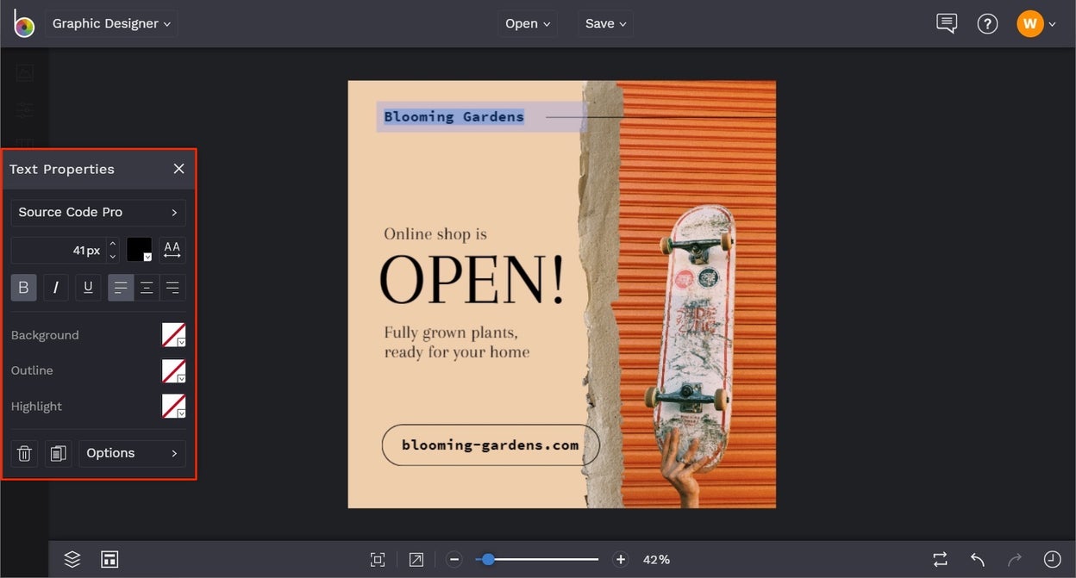Enable italic formatting
Image resolution: width=1076 pixels, height=578 pixels.
[55, 287]
